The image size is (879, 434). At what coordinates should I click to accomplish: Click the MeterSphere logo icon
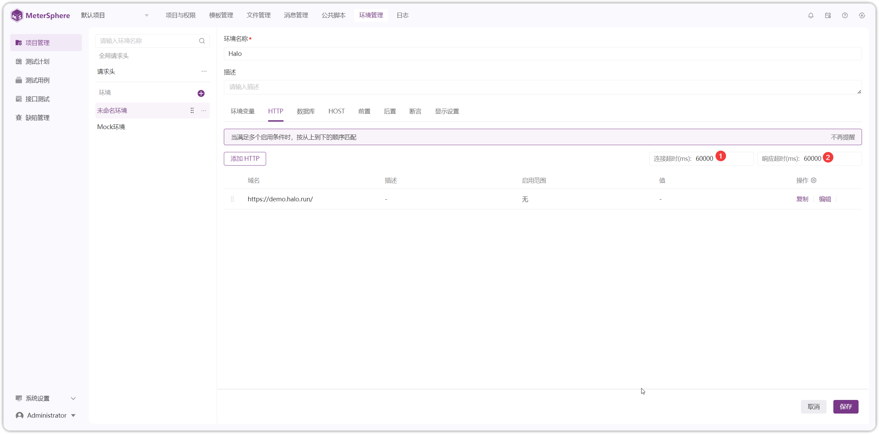coord(17,15)
